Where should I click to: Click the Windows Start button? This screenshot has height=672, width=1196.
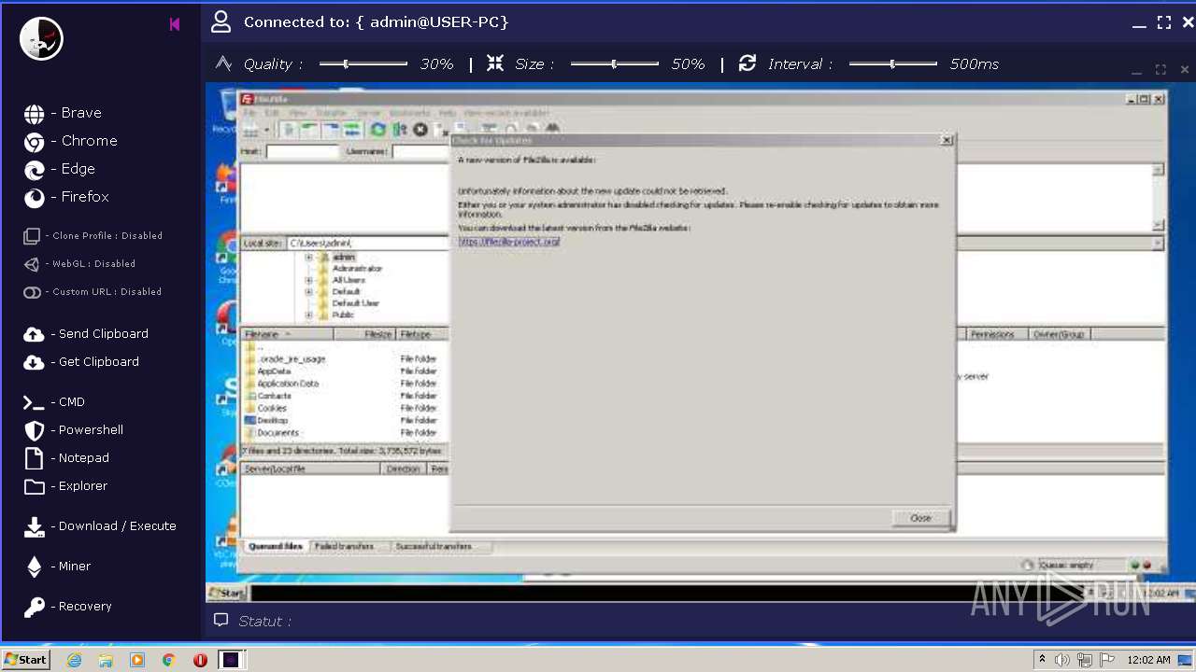[25, 660]
